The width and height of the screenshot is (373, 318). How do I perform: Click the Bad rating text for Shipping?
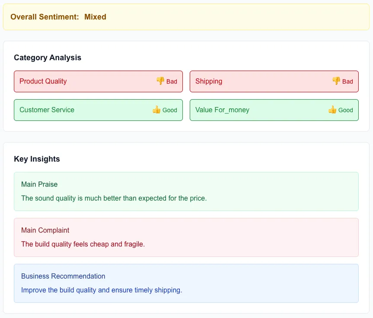(347, 81)
